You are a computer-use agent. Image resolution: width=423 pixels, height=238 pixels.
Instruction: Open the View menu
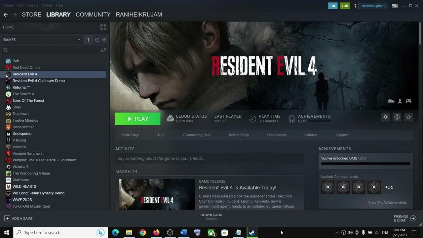pos(20,5)
